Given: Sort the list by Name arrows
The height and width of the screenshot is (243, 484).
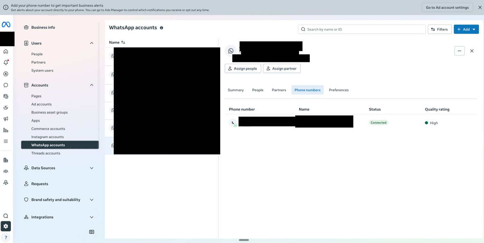Looking at the screenshot, I should [x=123, y=42].
